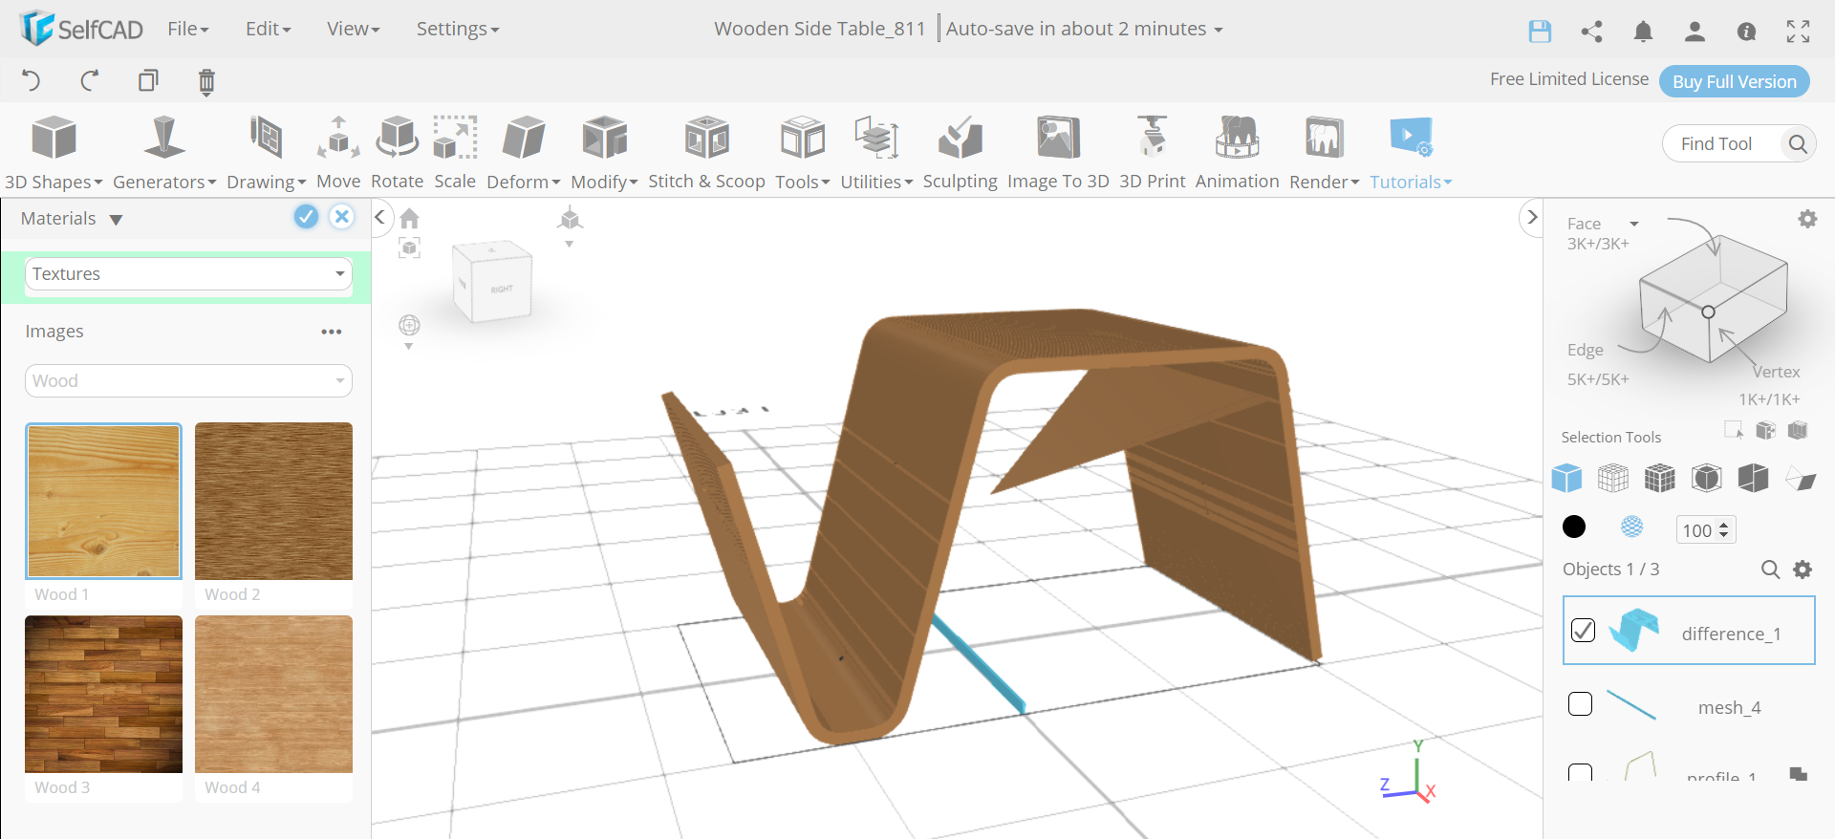1835x839 pixels.
Task: Enter fullscreen mode
Action: (x=1798, y=32)
